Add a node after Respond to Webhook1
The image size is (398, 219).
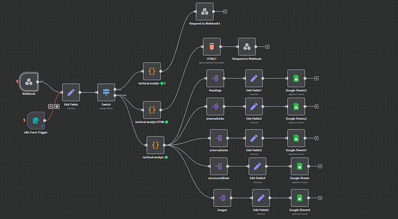click(x=225, y=12)
